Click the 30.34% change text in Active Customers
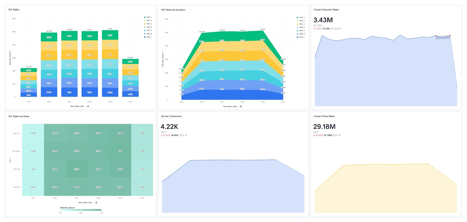The width and height of the screenshot is (467, 222). [x=167, y=135]
